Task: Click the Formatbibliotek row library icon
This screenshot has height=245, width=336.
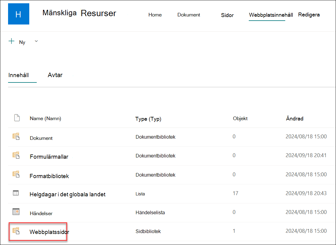Action: 16,174
